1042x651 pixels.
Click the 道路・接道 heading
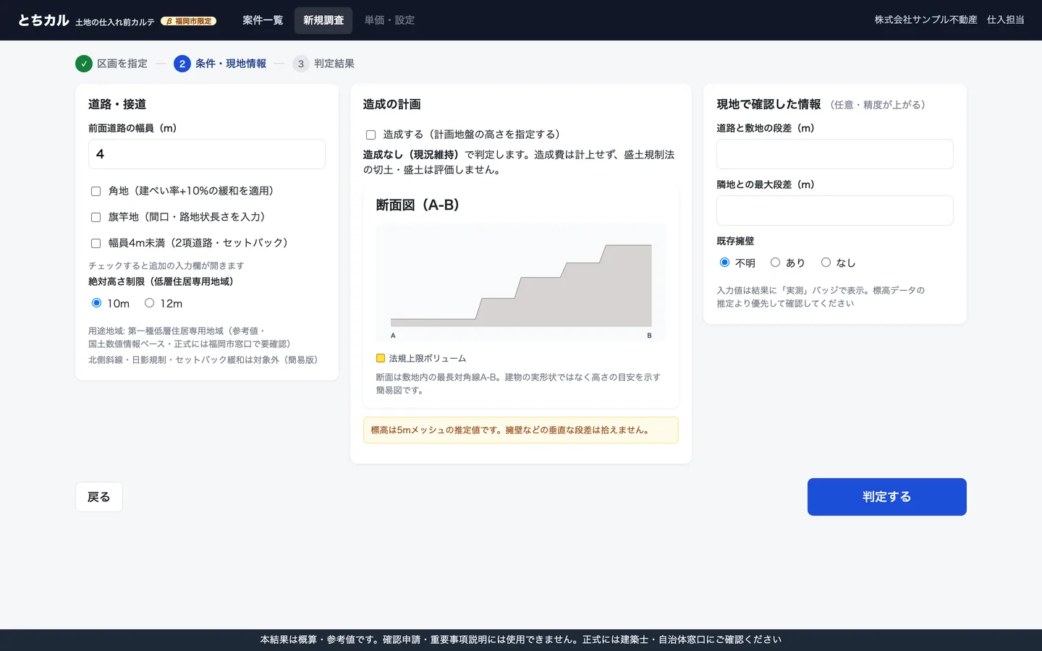(117, 104)
